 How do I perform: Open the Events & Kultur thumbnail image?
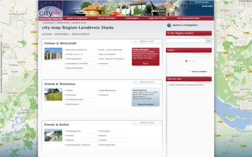pos(53,135)
